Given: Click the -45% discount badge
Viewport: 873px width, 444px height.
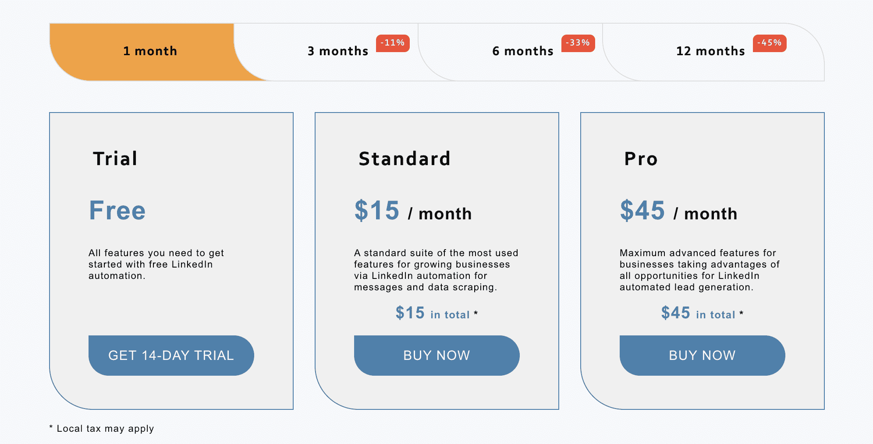Looking at the screenshot, I should (x=770, y=43).
